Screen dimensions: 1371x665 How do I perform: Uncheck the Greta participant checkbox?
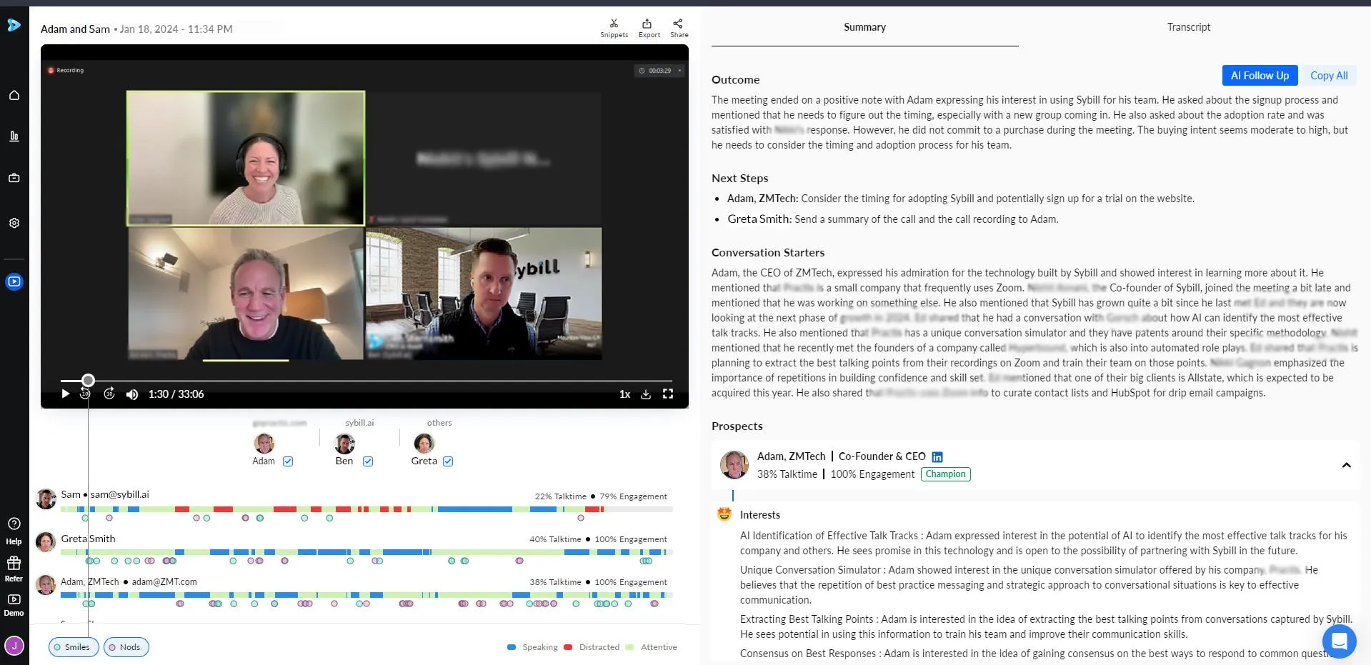point(448,461)
